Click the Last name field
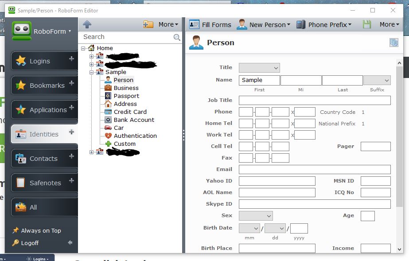Viewport: 409px width, 261px height. coord(343,80)
